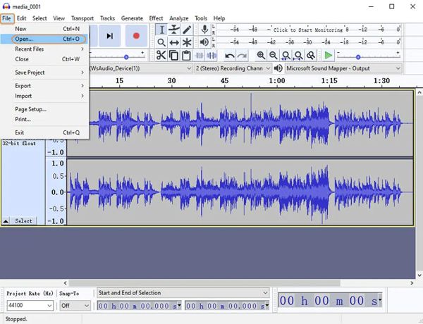The image size is (423, 324).
Task: Click the speaker icon beside the output device
Action: pos(278,68)
